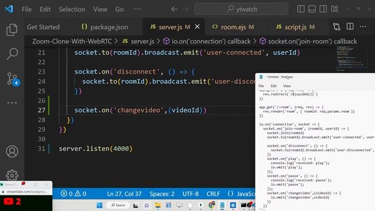Screen dimensions: 375x211
Task: Open Notepad File menu
Action: coord(261,86)
